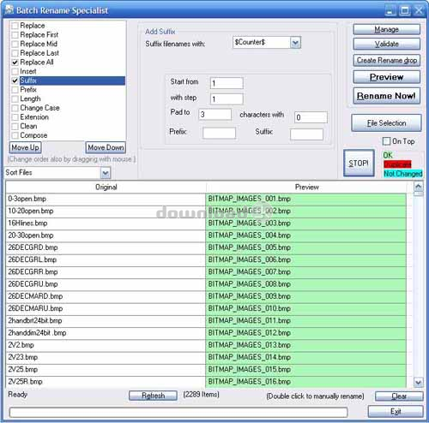
Task: Click the Batch Rename Specialist title icon
Action: [9, 9]
